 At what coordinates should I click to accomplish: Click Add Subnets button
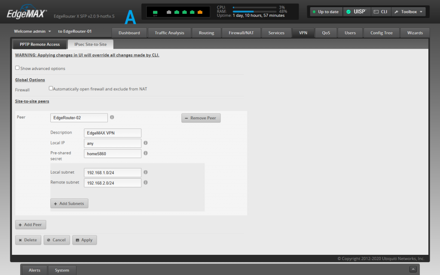coord(69,203)
